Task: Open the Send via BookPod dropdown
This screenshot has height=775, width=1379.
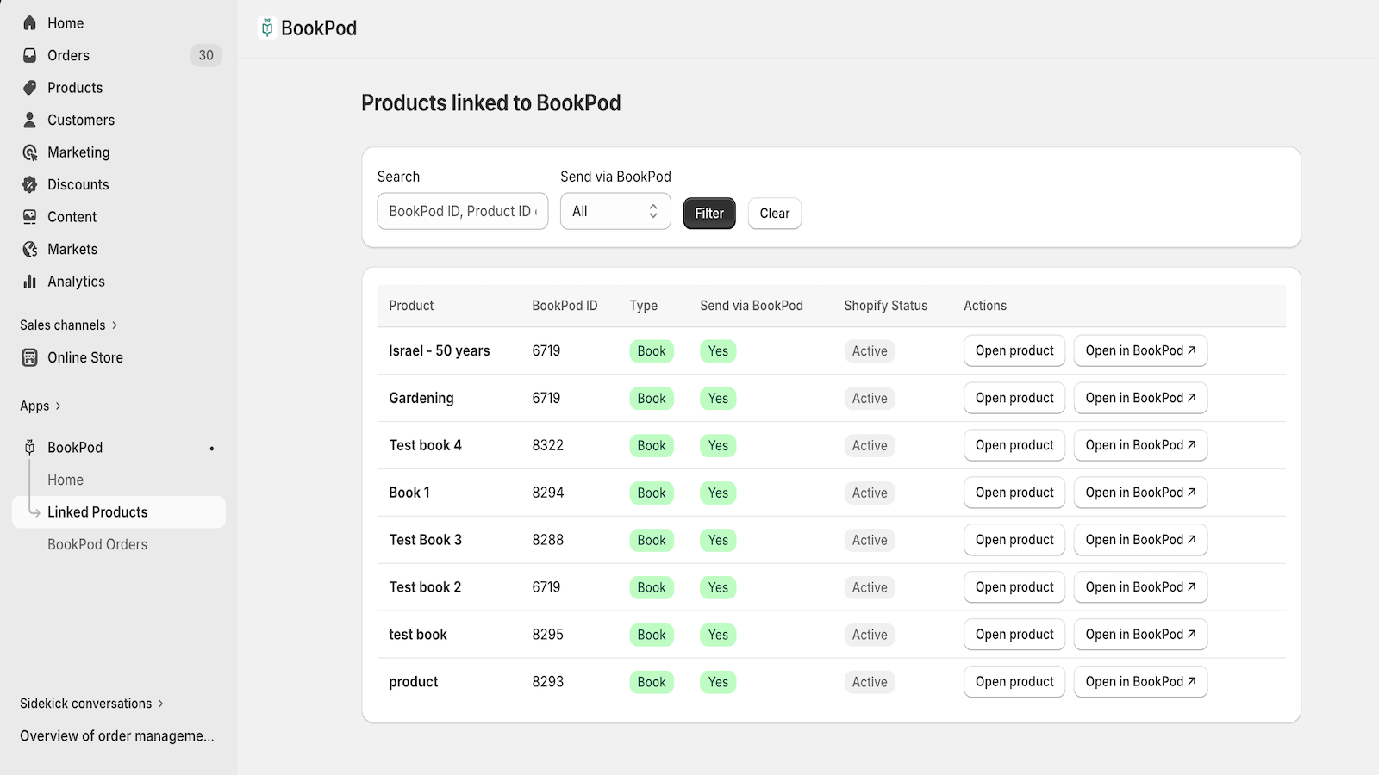Action: (615, 211)
